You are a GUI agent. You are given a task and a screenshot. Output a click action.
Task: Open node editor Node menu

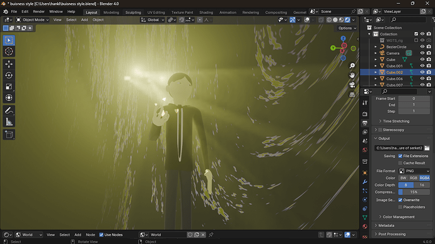(90, 235)
